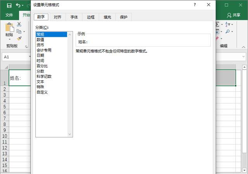
Task: Click the Name Box showing A1
Action: 16,57
